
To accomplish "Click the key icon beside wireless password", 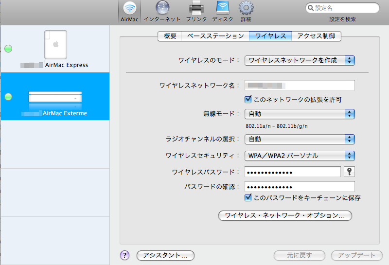I will 349,172.
